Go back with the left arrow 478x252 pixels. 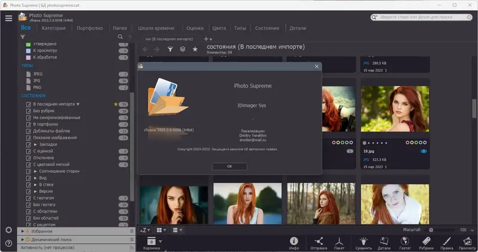click(x=145, y=49)
